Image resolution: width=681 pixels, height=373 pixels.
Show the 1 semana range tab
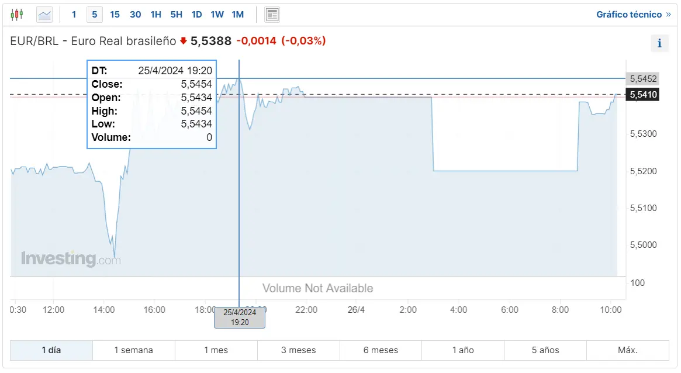coord(133,350)
